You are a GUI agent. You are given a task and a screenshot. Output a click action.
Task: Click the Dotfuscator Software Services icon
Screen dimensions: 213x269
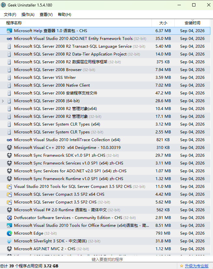[x=9, y=218]
